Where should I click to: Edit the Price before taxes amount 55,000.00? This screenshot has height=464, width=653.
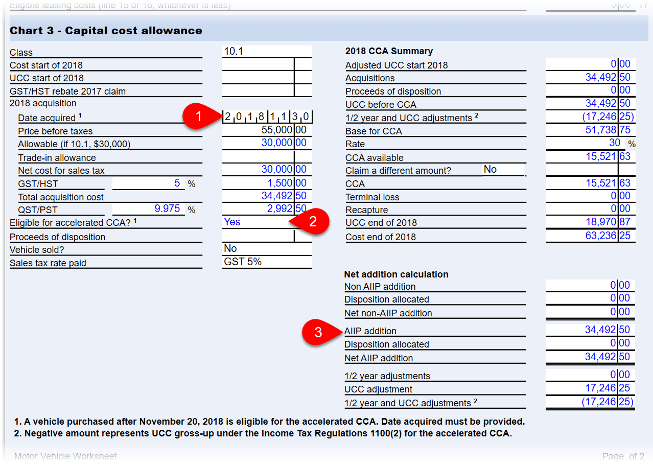coord(267,130)
